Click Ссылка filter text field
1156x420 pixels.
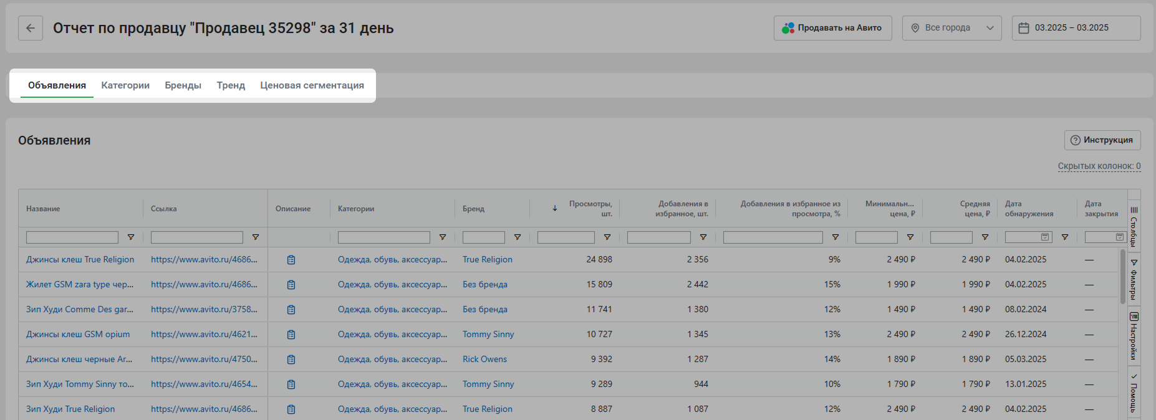coord(197,237)
